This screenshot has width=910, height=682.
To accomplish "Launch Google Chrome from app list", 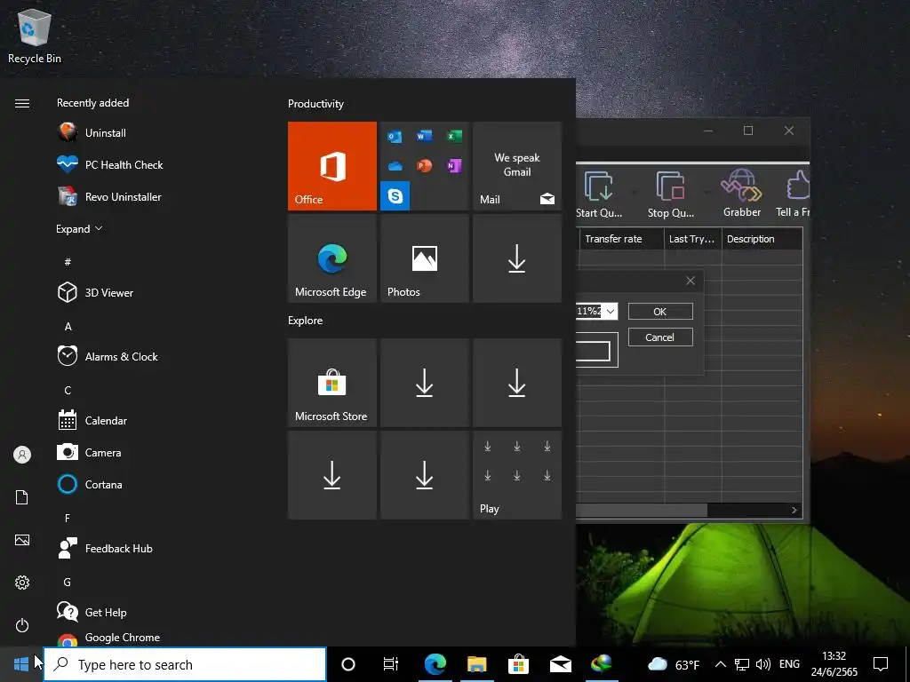I will (x=108, y=638).
